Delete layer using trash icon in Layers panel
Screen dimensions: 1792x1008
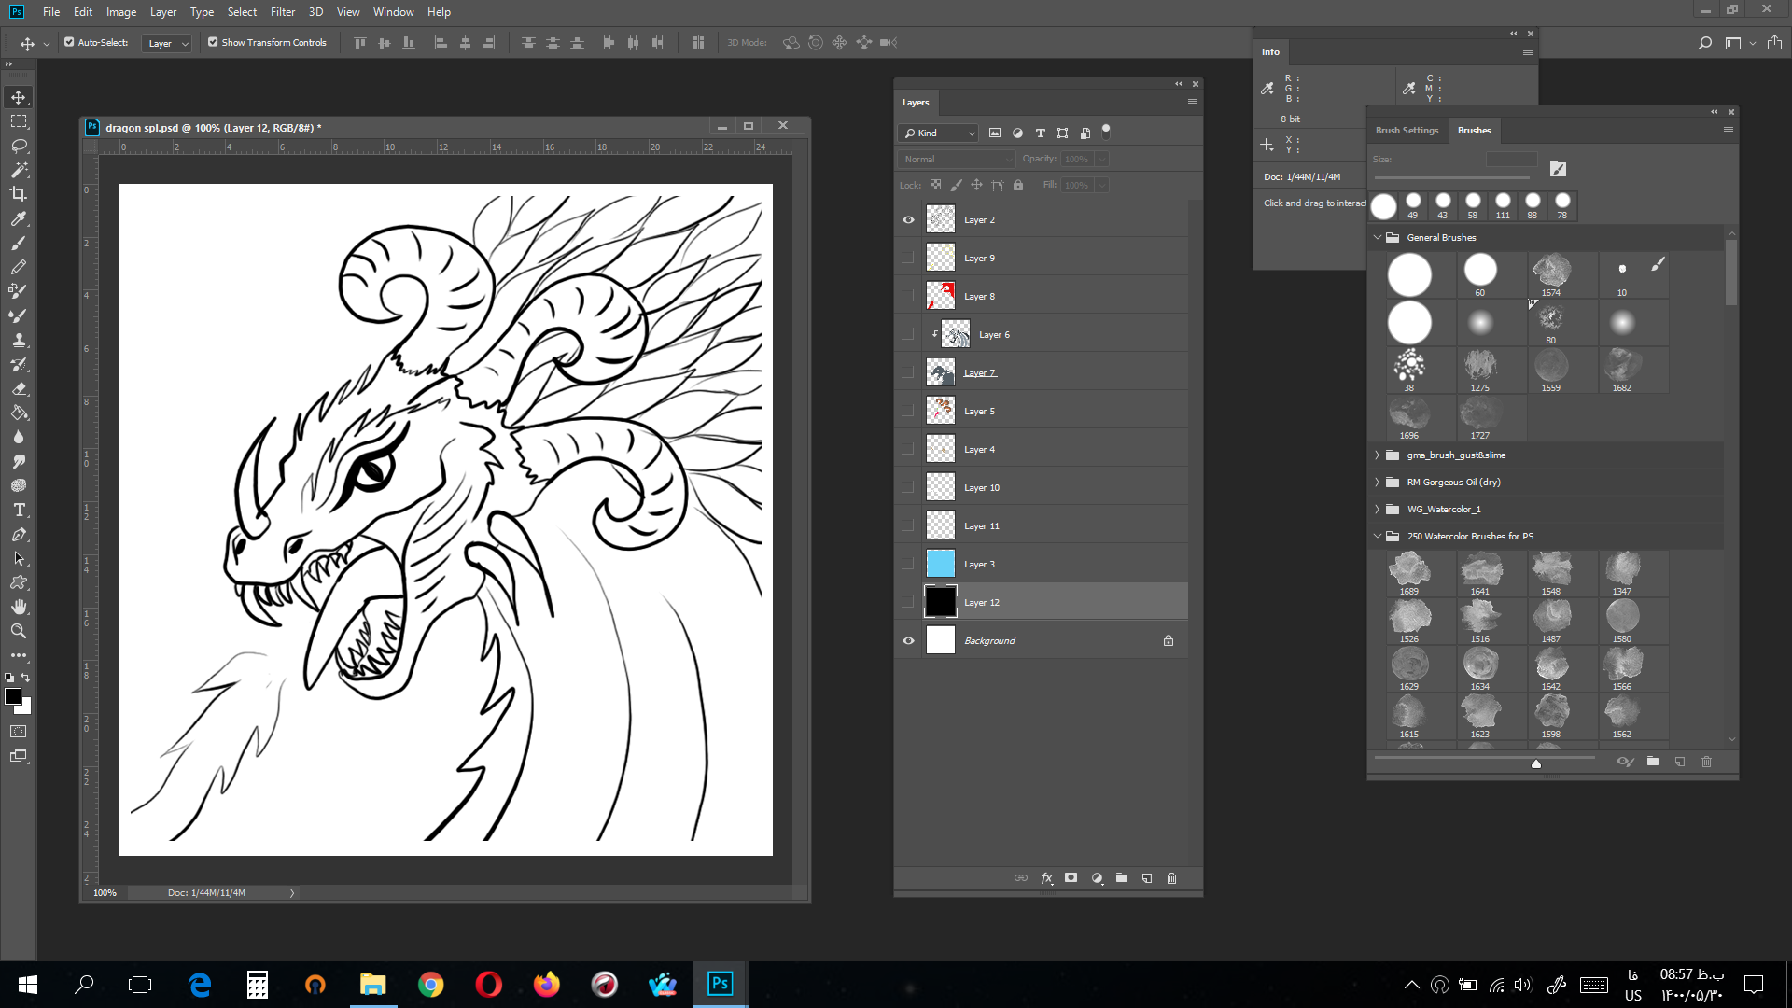pos(1172,878)
